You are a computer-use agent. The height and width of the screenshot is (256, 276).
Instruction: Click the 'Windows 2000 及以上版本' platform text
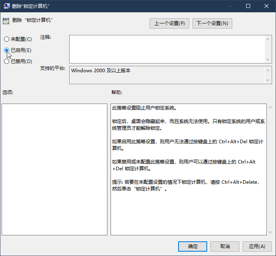tap(101, 71)
